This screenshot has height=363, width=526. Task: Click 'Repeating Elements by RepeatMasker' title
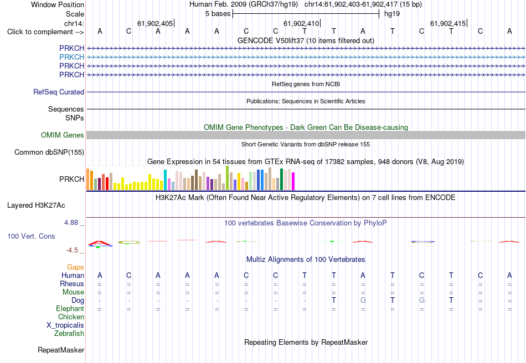tap(306, 342)
